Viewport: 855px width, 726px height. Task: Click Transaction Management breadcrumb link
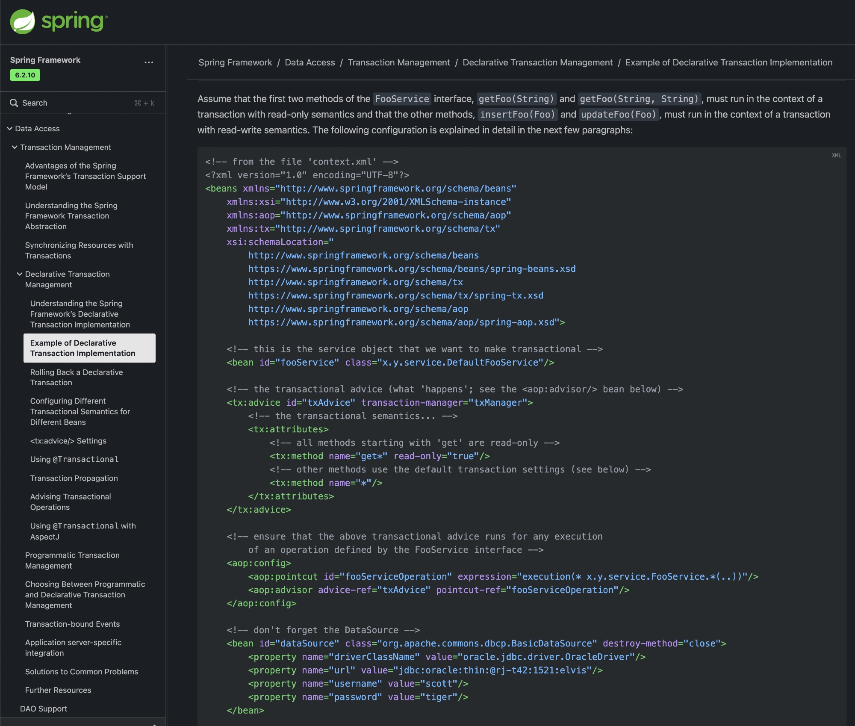398,62
